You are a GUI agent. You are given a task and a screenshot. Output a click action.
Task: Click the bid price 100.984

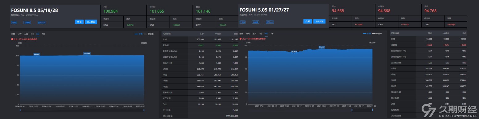(111, 11)
